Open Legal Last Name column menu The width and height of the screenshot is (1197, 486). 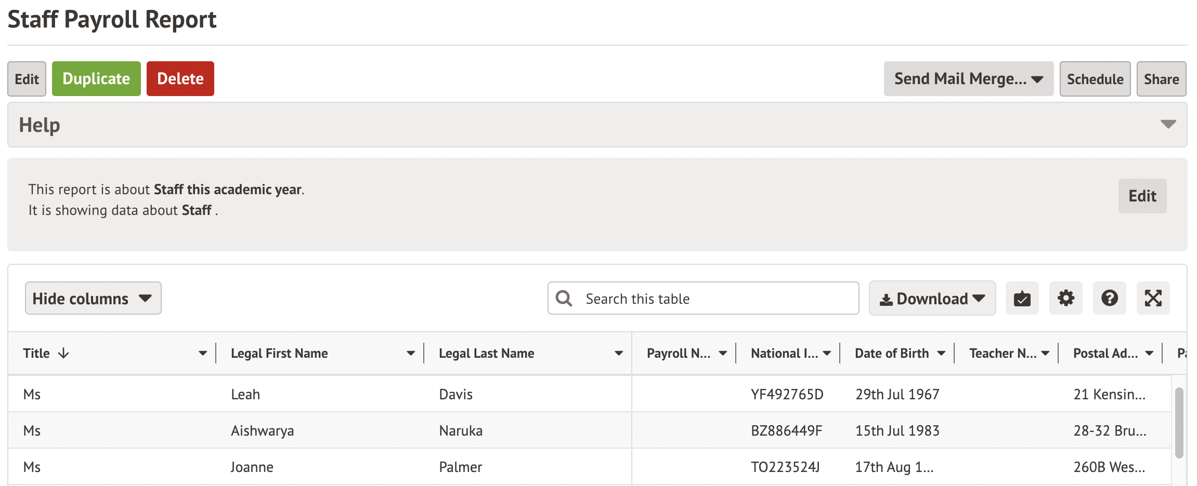pos(618,354)
